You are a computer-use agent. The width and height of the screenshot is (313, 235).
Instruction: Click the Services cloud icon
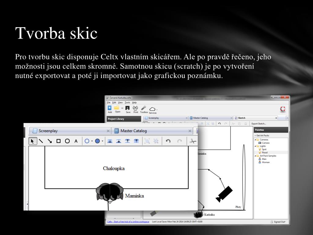tap(152, 110)
